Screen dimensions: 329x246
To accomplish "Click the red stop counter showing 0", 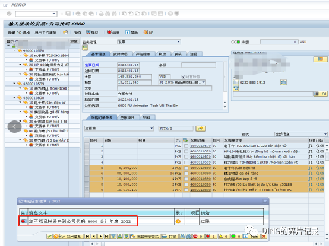I will click(198, 236).
